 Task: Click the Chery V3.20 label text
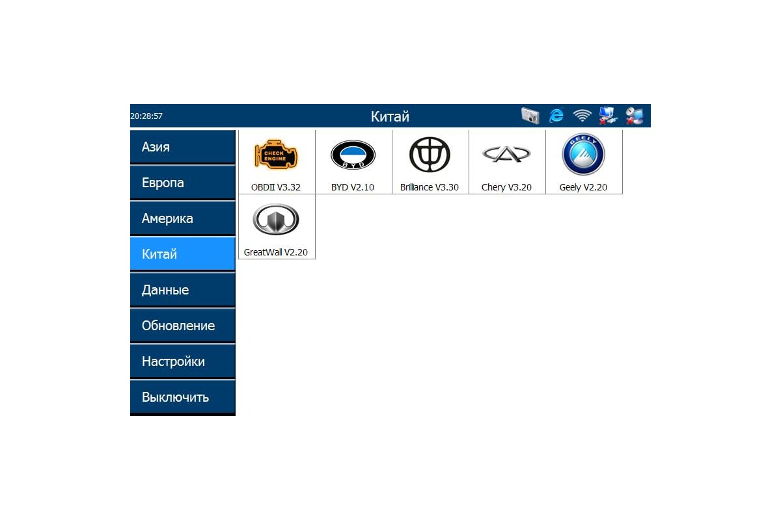pyautogui.click(x=506, y=187)
